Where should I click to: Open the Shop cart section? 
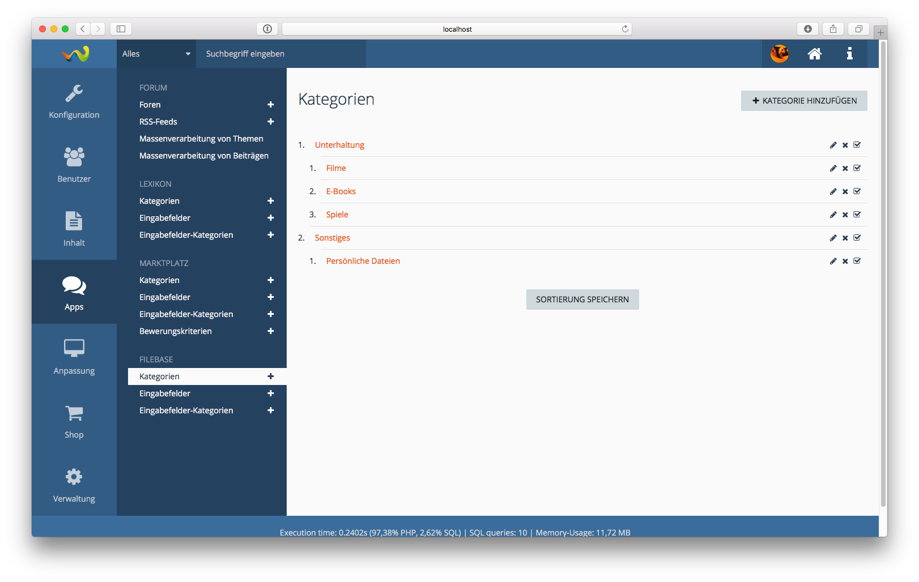[x=74, y=422]
